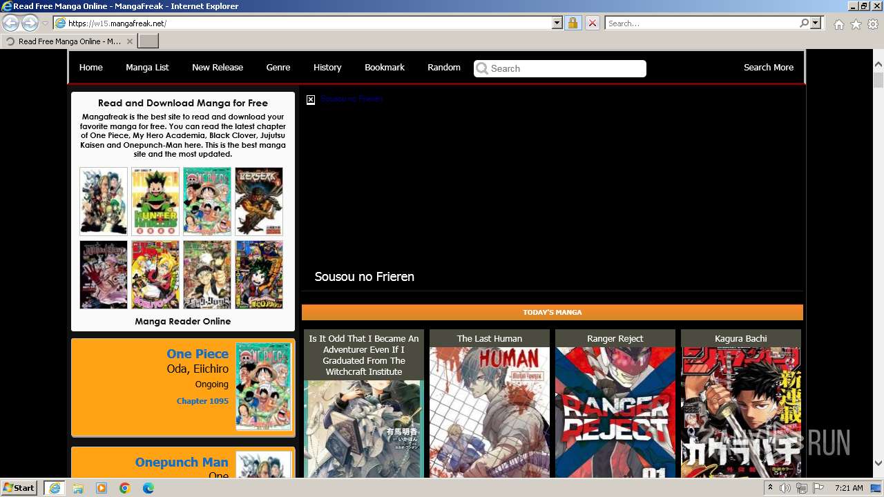Click the vertical scrollbar thumb
Image resolution: width=884 pixels, height=497 pixels.
(878, 80)
